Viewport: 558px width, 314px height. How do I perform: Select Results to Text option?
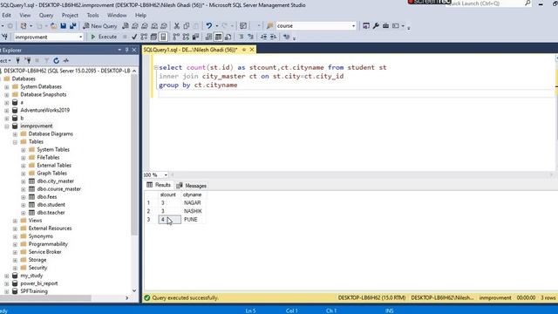pos(208,37)
